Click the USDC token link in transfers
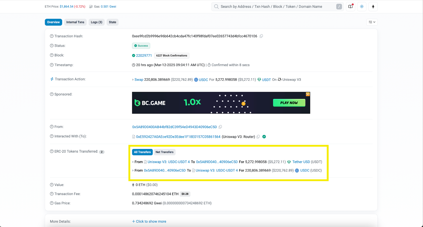 tap(305, 171)
